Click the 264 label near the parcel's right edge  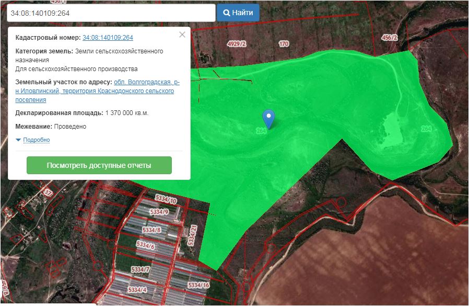point(426,129)
